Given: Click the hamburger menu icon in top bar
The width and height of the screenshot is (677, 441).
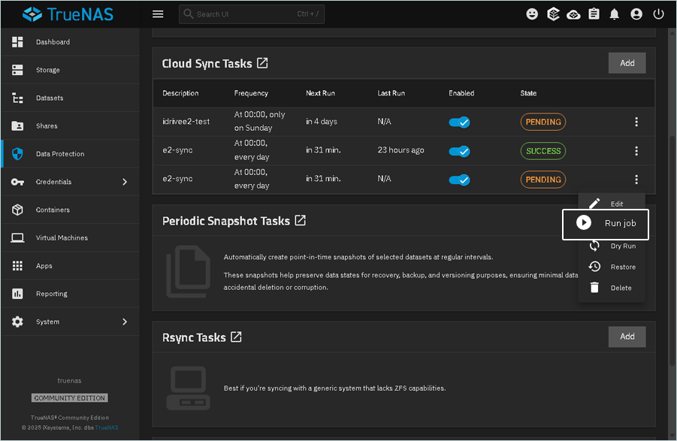Looking at the screenshot, I should [x=158, y=14].
